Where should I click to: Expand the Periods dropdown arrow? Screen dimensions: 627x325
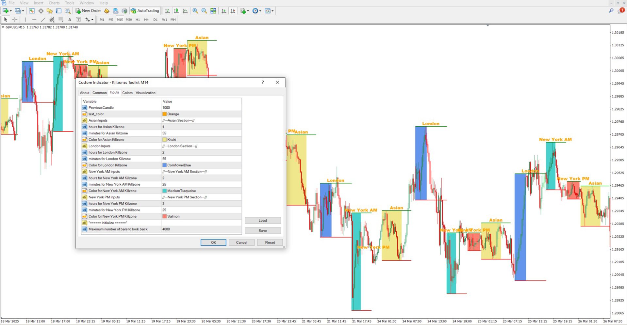pyautogui.click(x=260, y=11)
